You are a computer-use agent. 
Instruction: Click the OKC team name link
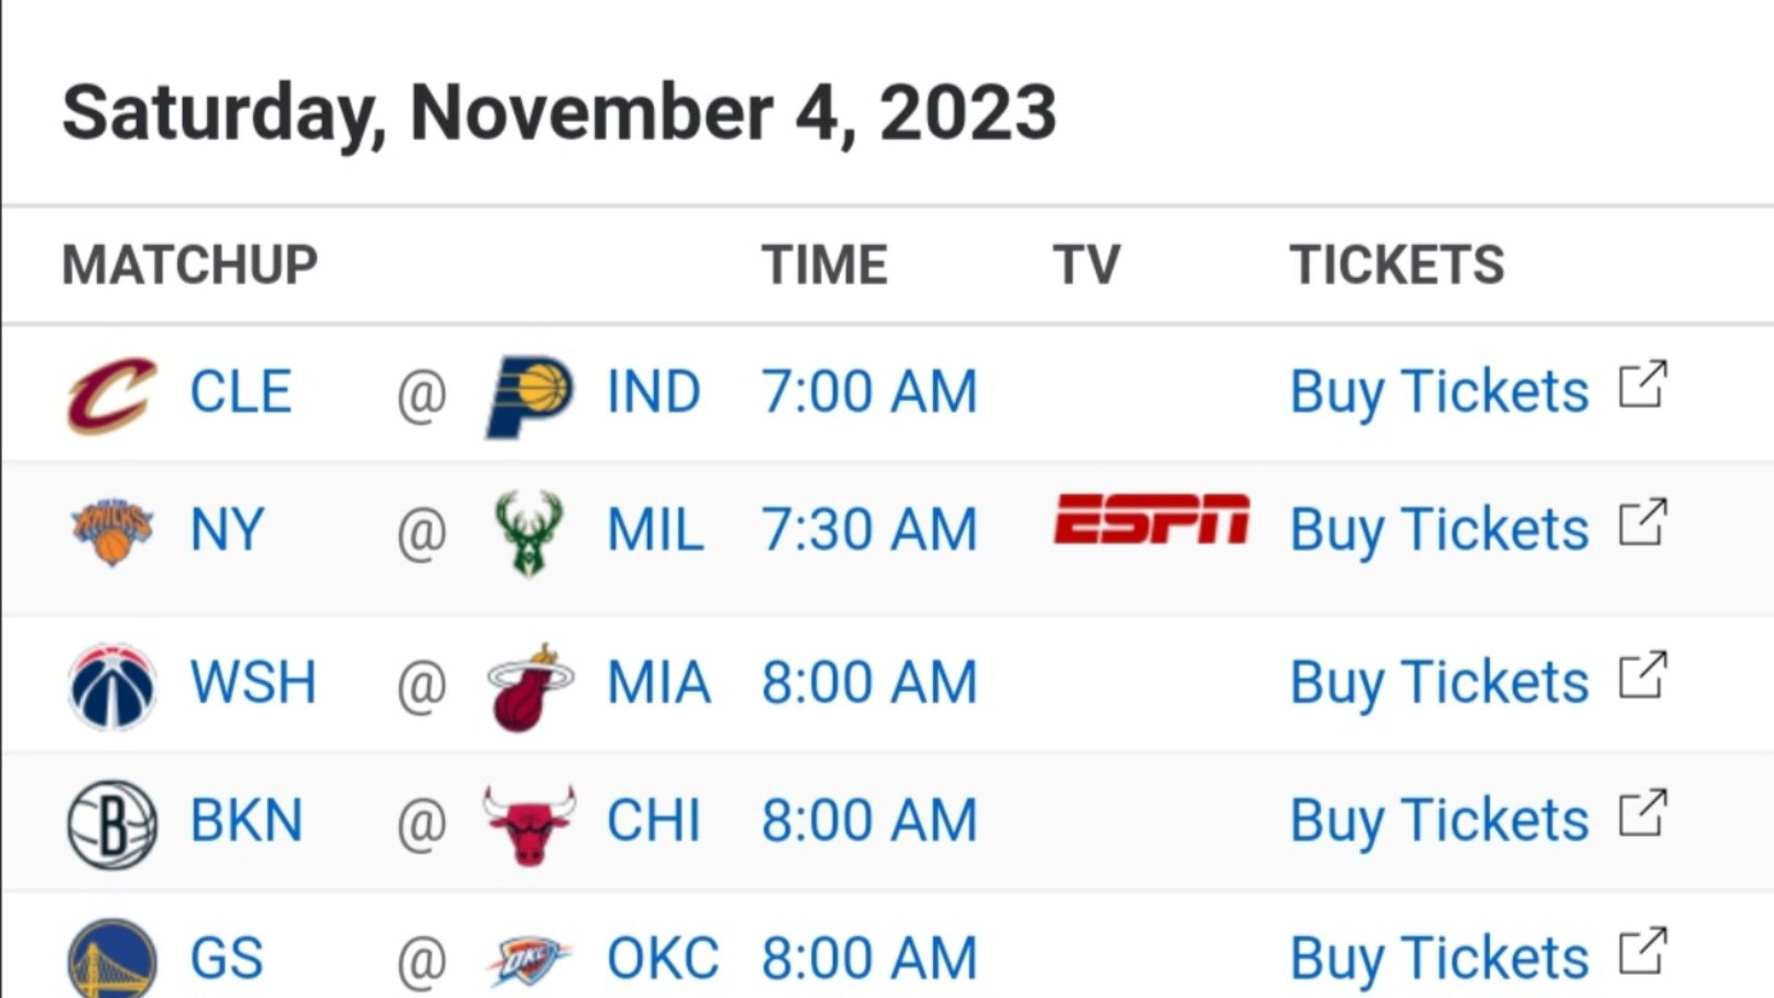tap(662, 958)
